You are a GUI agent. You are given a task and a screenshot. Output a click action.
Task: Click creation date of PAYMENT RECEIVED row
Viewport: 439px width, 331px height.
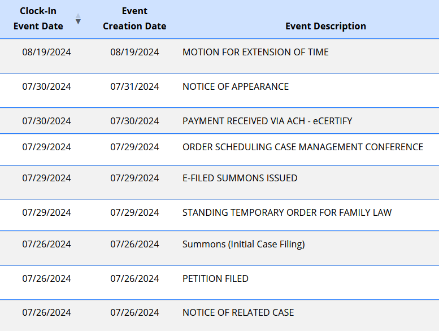pyautogui.click(x=134, y=121)
